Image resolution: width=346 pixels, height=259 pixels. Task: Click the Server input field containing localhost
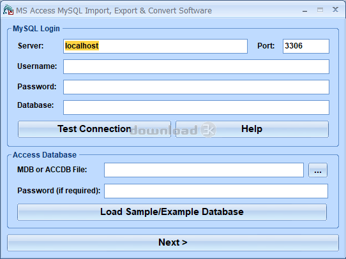pyautogui.click(x=155, y=46)
